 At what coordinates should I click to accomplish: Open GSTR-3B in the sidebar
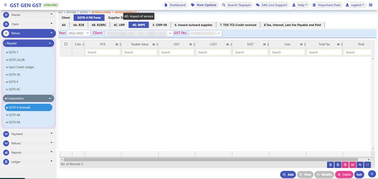click(14, 74)
